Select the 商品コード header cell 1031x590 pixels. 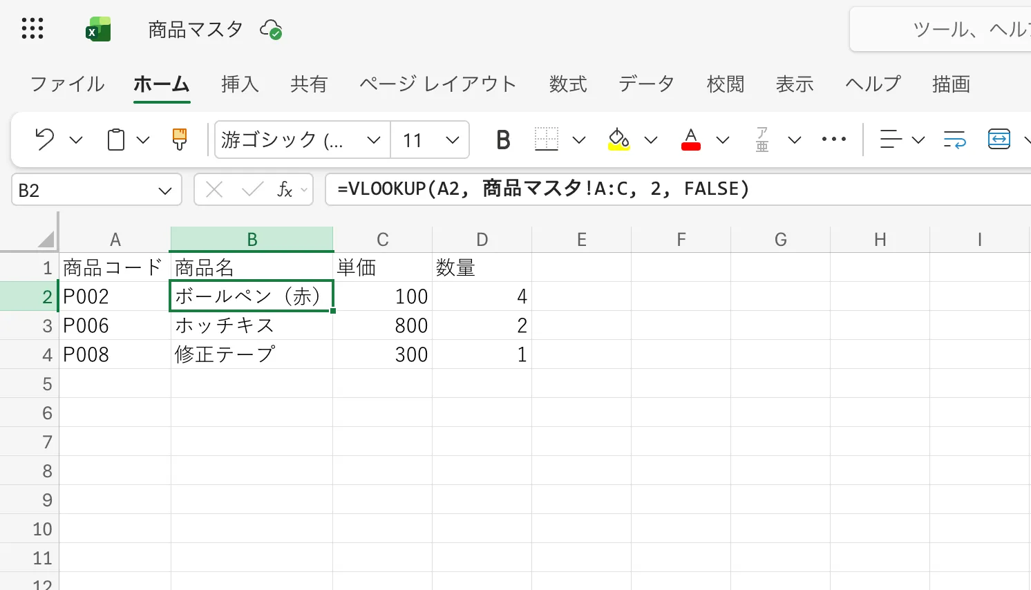click(115, 267)
